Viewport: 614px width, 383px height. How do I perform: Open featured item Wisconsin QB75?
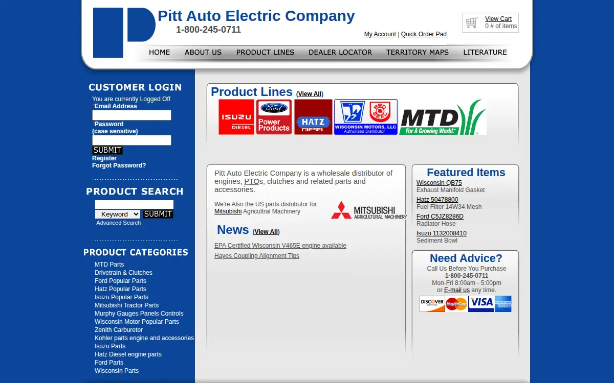click(439, 183)
